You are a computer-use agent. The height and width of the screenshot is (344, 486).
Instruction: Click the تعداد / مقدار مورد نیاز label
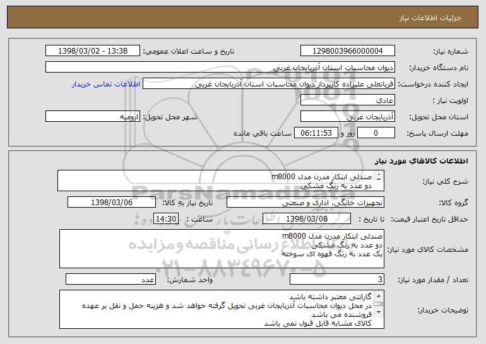click(433, 280)
